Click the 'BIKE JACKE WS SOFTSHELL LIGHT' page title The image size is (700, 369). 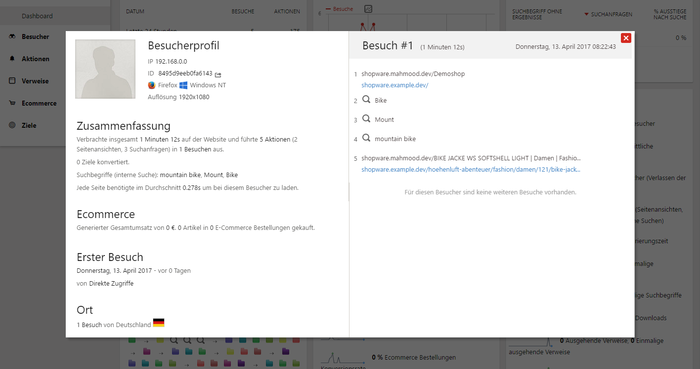471,158
